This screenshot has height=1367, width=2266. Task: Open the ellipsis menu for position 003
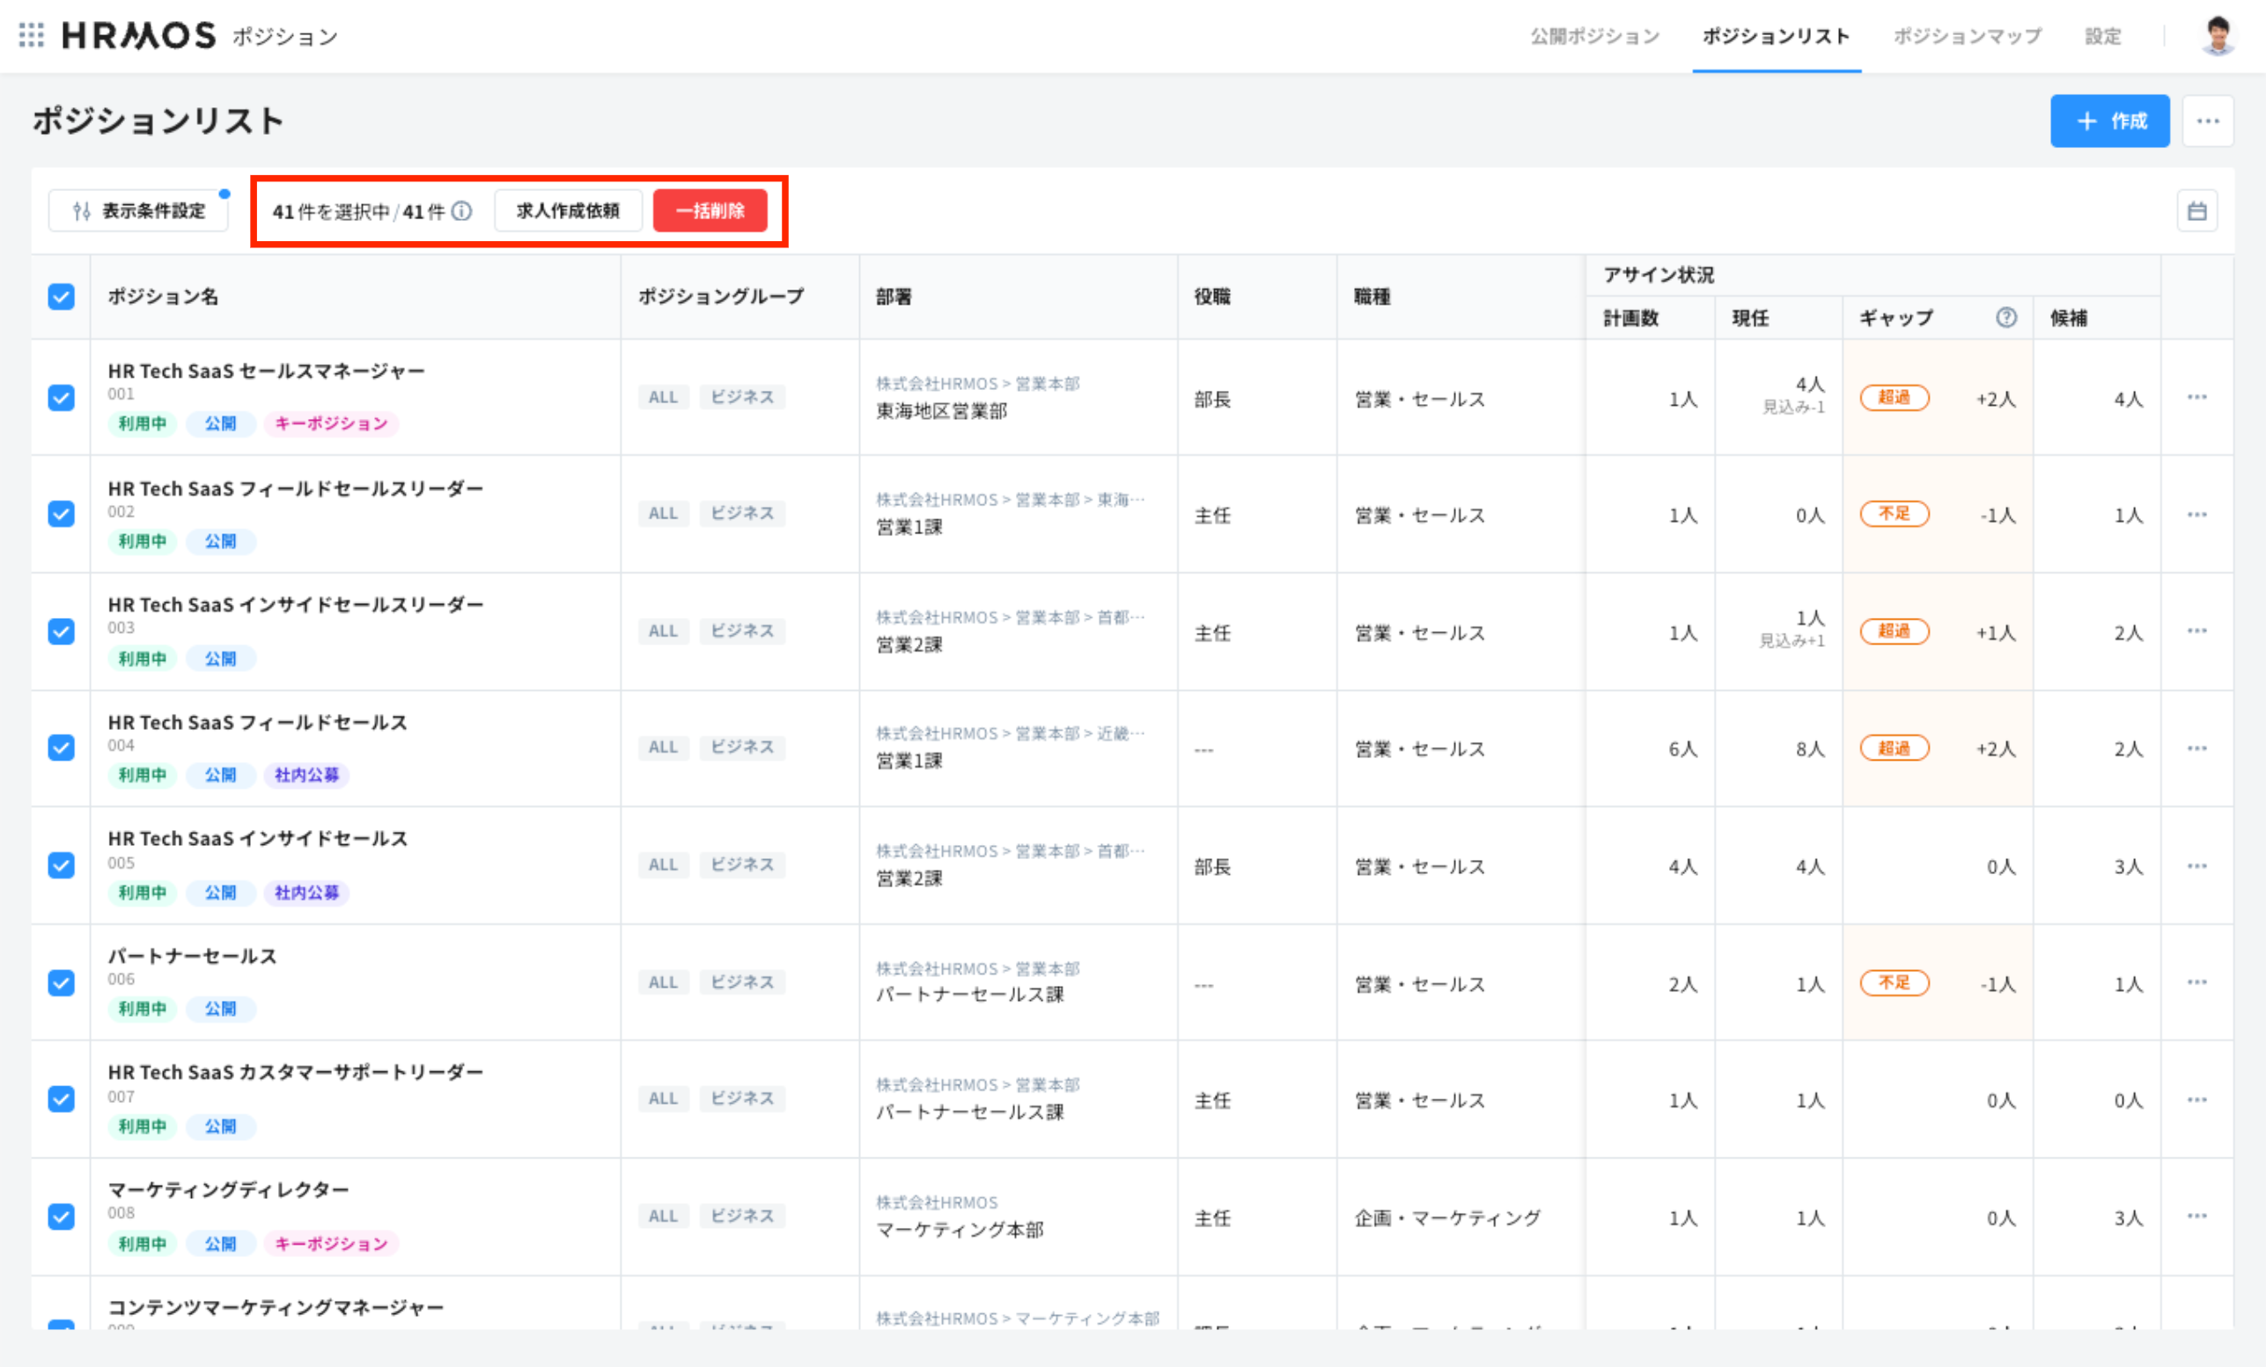(2197, 631)
